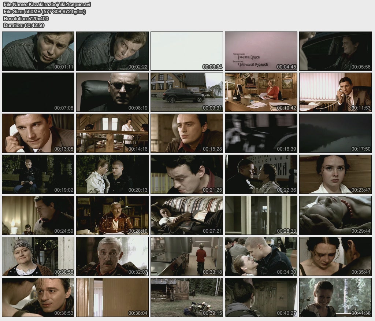Select the bald man with glasses at 00:08:19
Screen dimensions: 375x321
click(112, 92)
